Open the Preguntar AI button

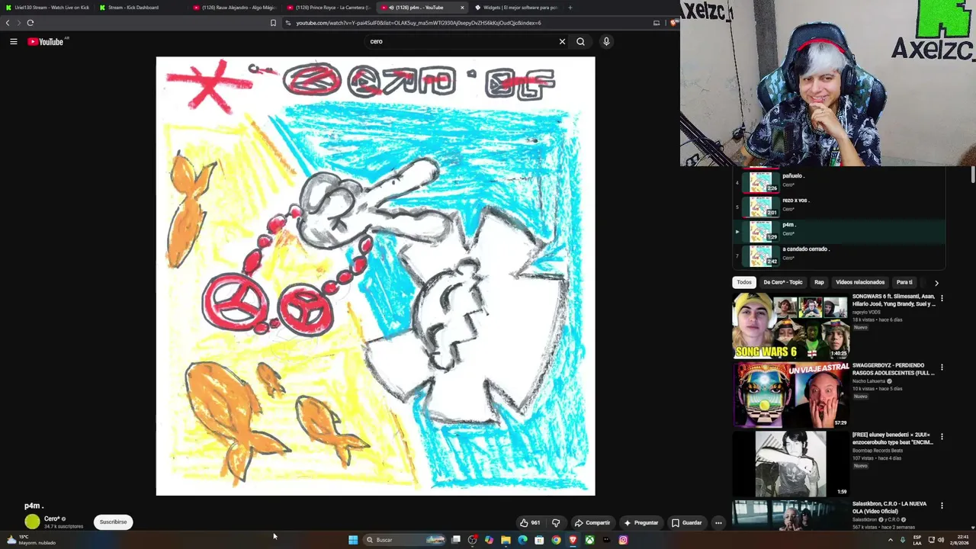click(640, 522)
